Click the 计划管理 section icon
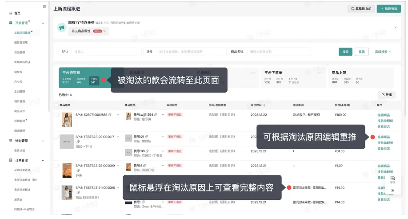 point(11,141)
